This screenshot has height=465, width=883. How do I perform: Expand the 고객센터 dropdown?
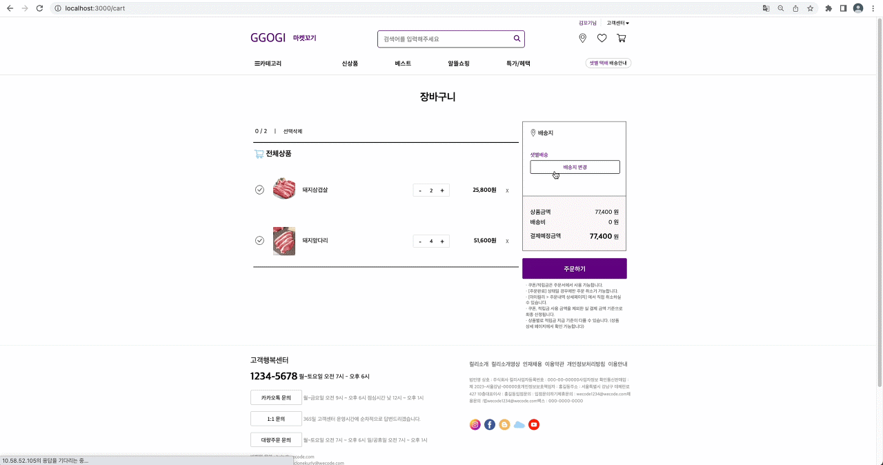coord(617,23)
